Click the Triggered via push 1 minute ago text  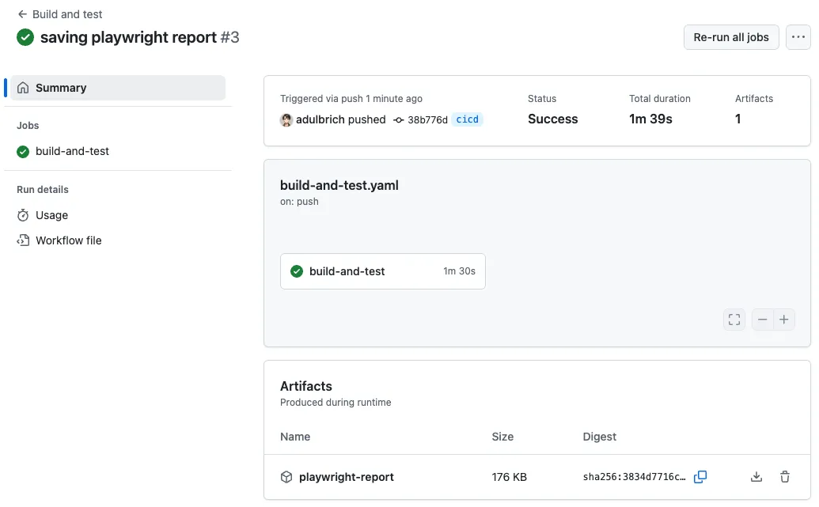pyautogui.click(x=351, y=99)
